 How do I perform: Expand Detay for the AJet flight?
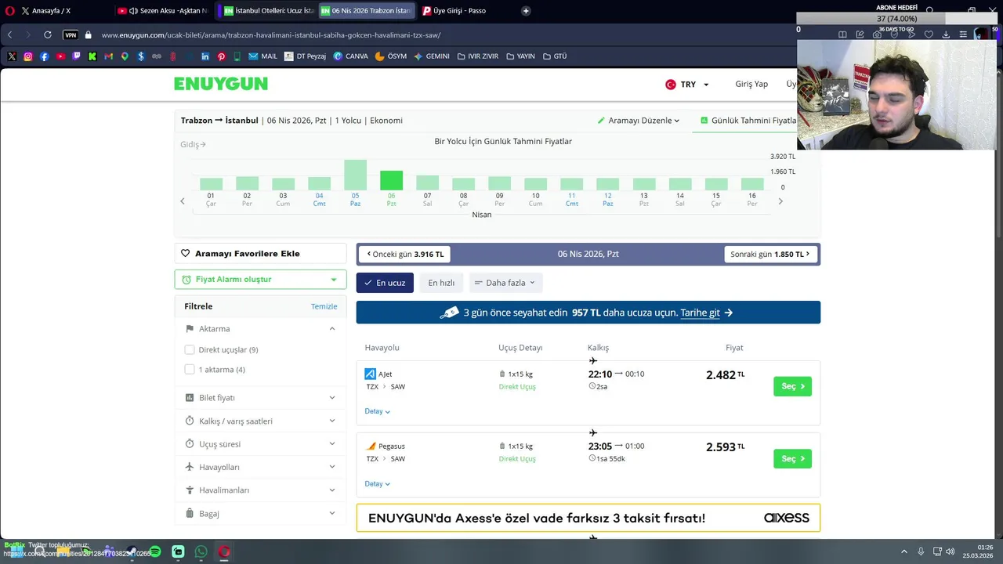pos(377,411)
